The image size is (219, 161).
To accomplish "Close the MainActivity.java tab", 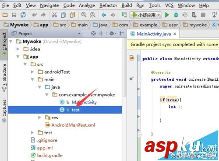I will click(x=175, y=34).
